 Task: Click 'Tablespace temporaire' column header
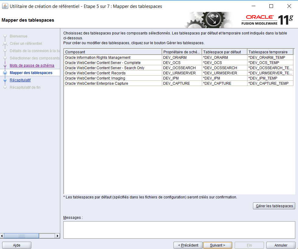(270, 52)
